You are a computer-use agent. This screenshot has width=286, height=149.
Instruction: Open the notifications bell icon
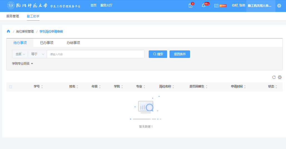click(x=203, y=6)
